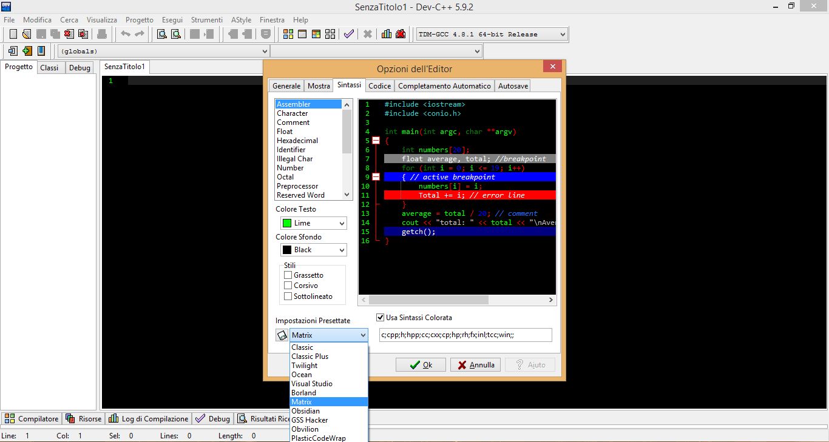Open the Autosave tab
829x442 pixels.
[x=513, y=86]
